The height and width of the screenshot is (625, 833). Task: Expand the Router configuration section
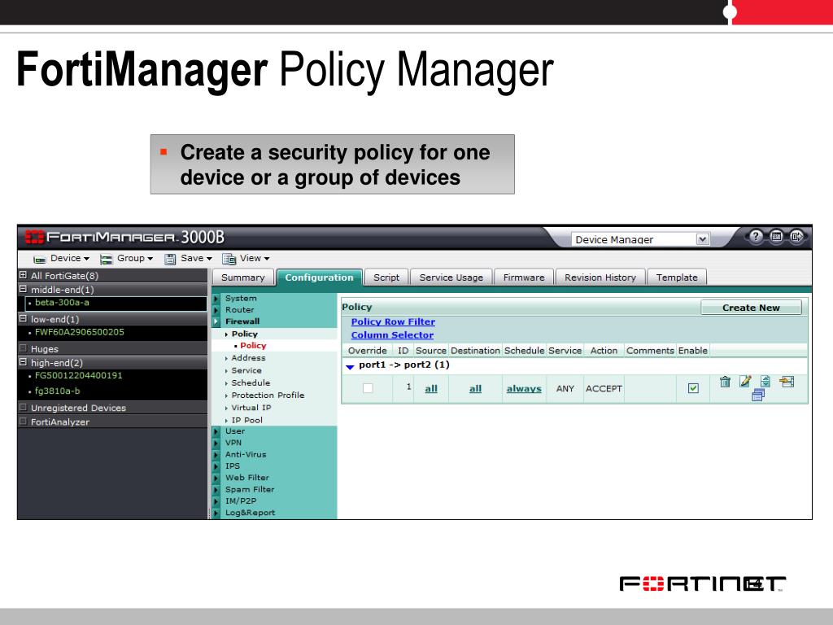point(216,310)
